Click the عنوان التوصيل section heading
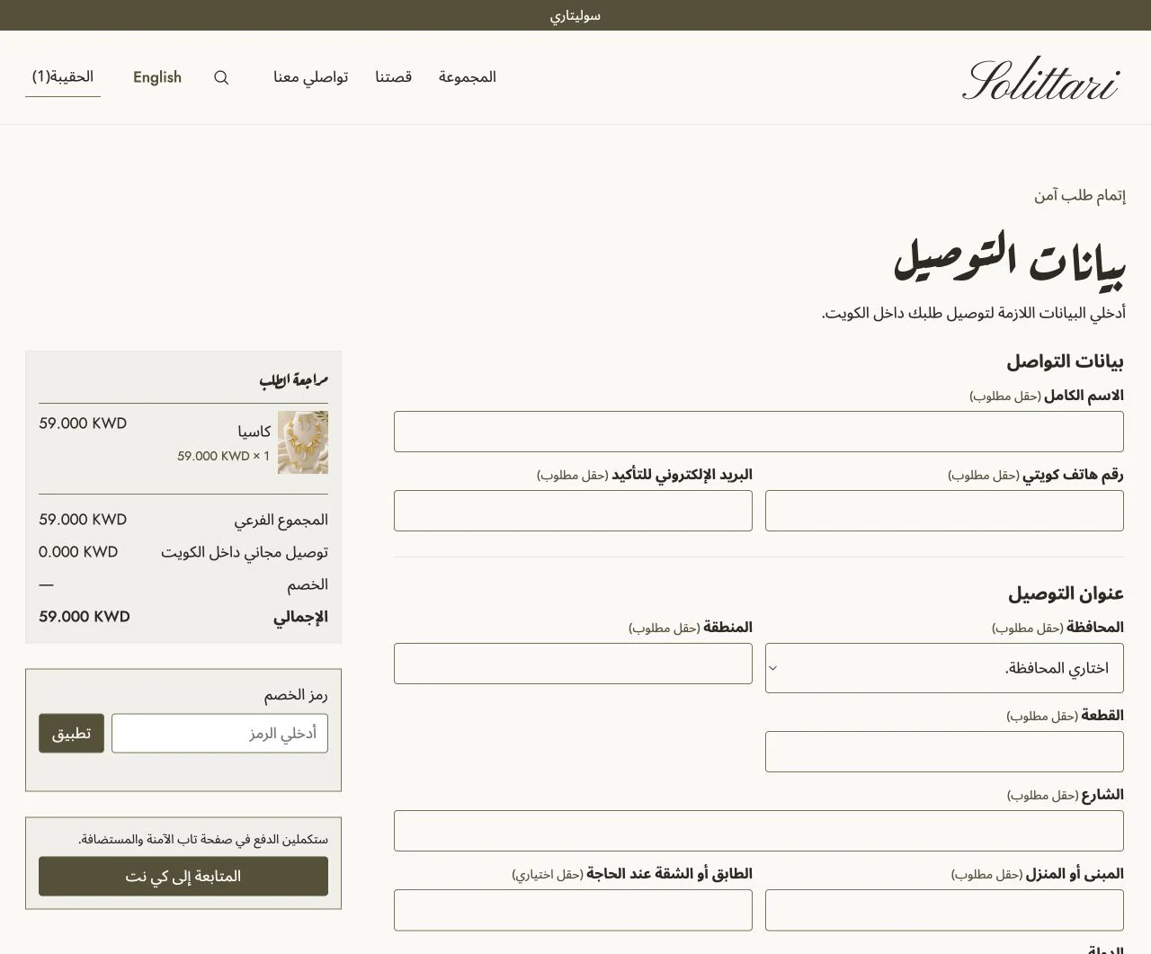Screen dimensions: 1151x954 click(1066, 593)
